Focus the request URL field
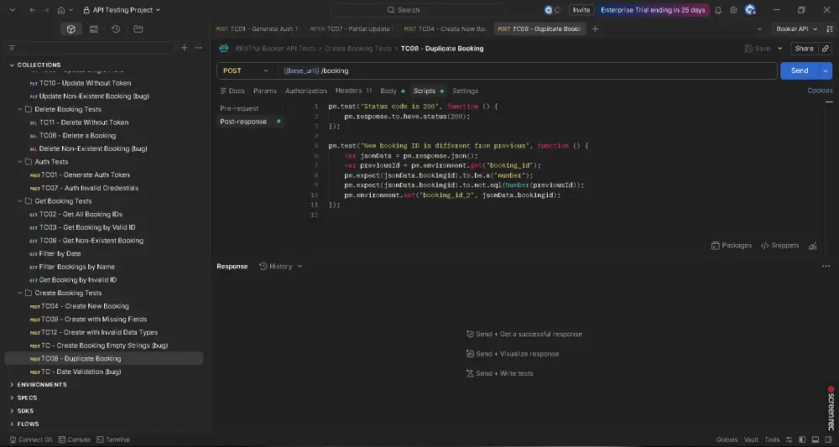Image resolution: width=839 pixels, height=447 pixels. [527, 70]
